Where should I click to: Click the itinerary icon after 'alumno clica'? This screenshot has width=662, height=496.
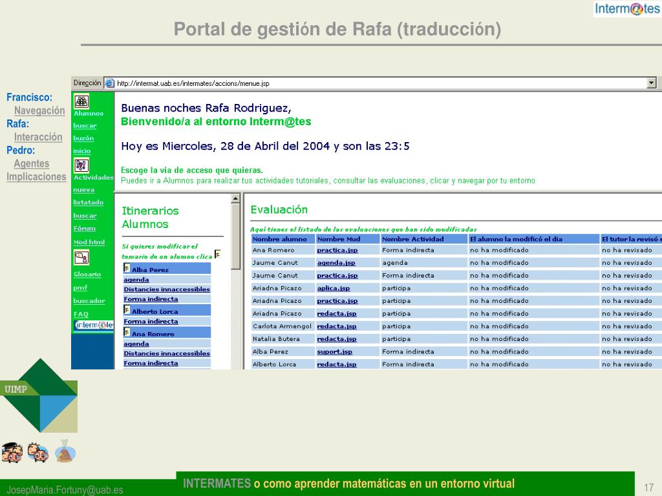pos(217,254)
